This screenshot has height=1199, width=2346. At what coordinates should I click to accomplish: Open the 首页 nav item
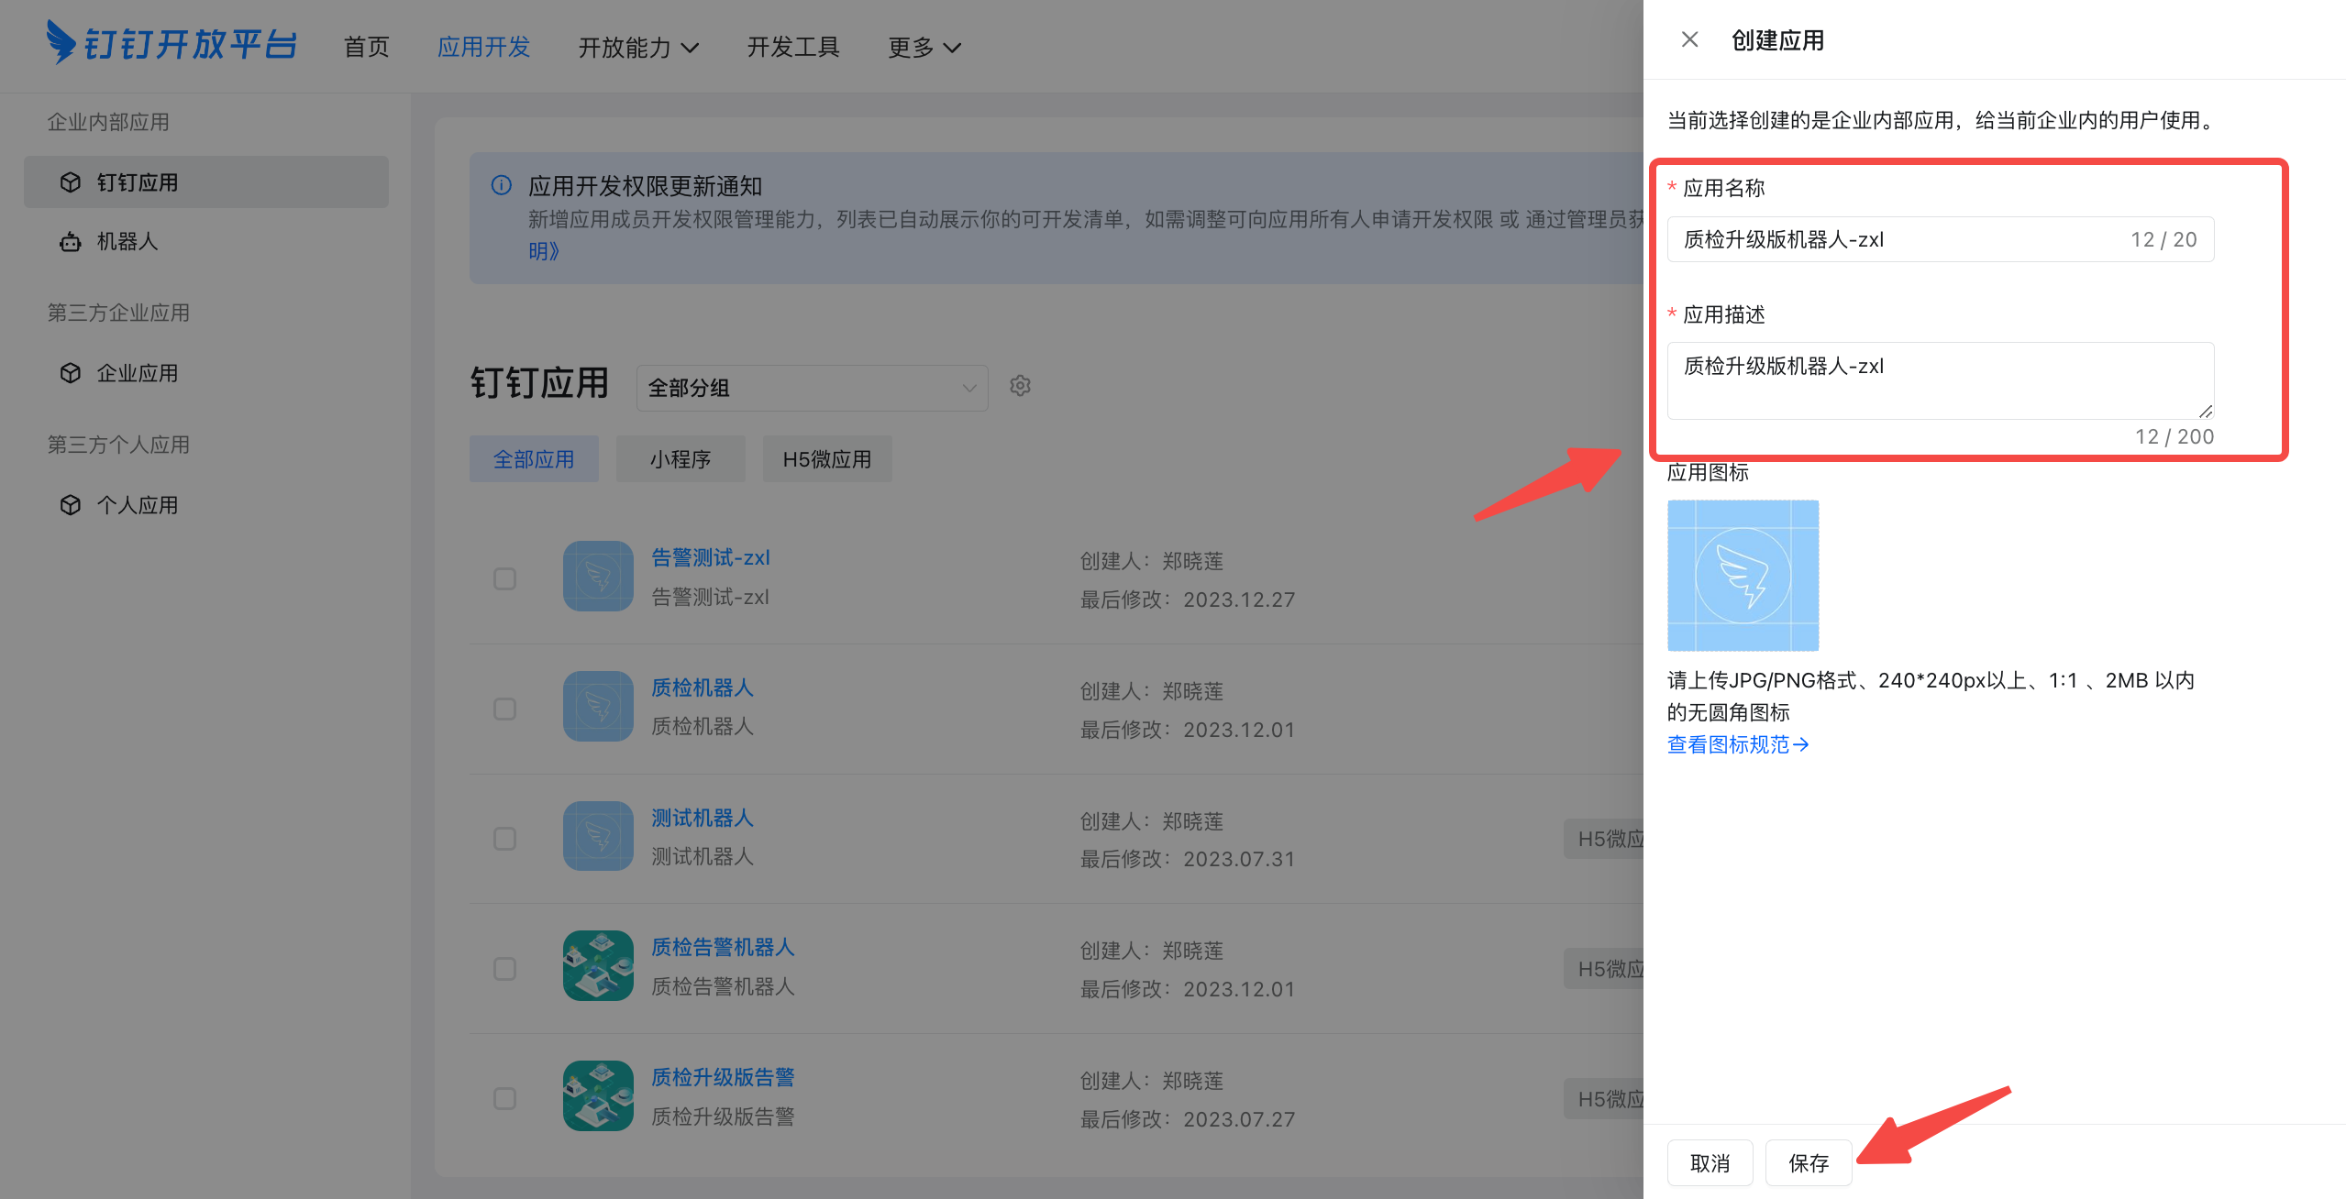coord(367,47)
